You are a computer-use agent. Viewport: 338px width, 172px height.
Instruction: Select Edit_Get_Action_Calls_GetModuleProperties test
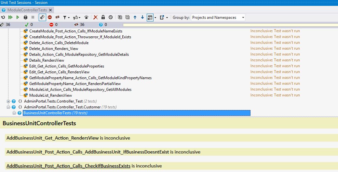67,66
